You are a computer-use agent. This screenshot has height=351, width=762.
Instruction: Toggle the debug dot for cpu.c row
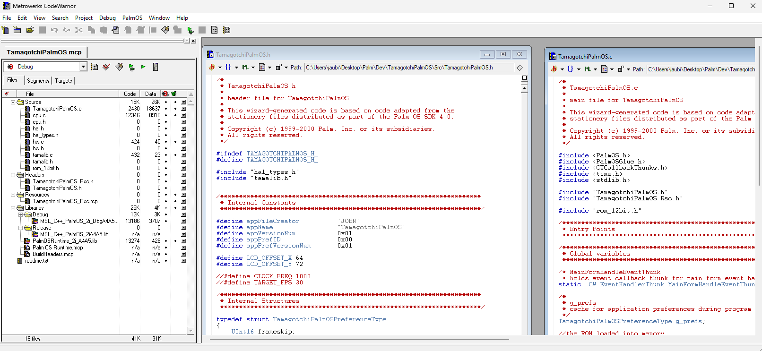pyautogui.click(x=175, y=115)
